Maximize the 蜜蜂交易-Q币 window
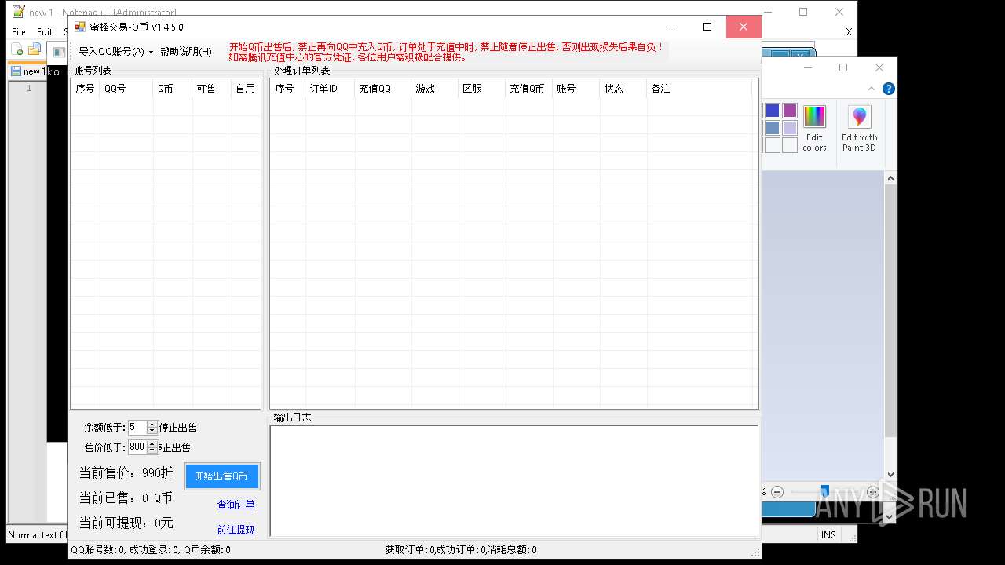This screenshot has height=565, width=1005. point(707,27)
